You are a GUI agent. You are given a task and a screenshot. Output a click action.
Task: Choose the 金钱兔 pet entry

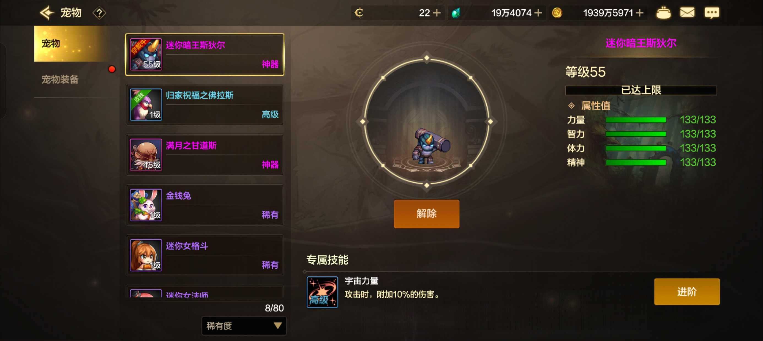pos(205,205)
